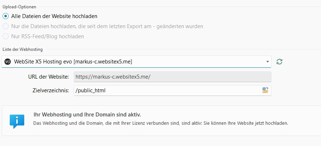Viewport: 321px width, 146px height.
Task: Click the 'Alle Dateien der Website hochladen' label text
Action: (54, 16)
